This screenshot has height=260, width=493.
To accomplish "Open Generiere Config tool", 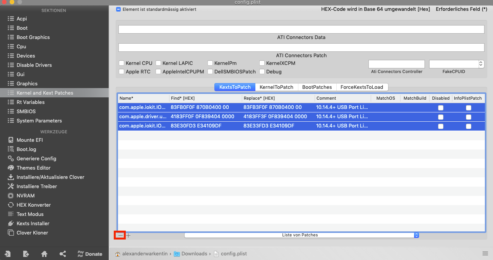I will pos(36,158).
